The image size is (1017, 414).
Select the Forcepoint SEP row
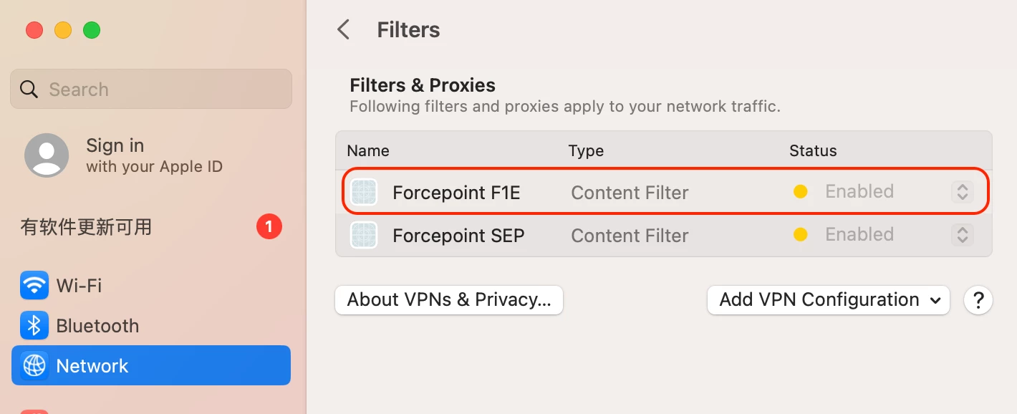[664, 235]
